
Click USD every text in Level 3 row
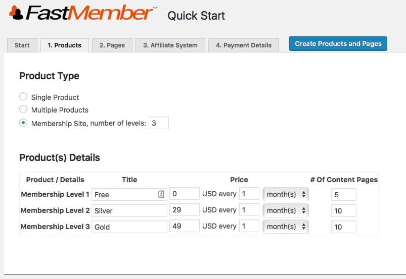[x=219, y=226]
